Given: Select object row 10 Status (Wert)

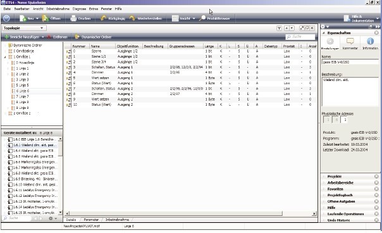Looking at the screenshot, I should pyautogui.click(x=191, y=104).
